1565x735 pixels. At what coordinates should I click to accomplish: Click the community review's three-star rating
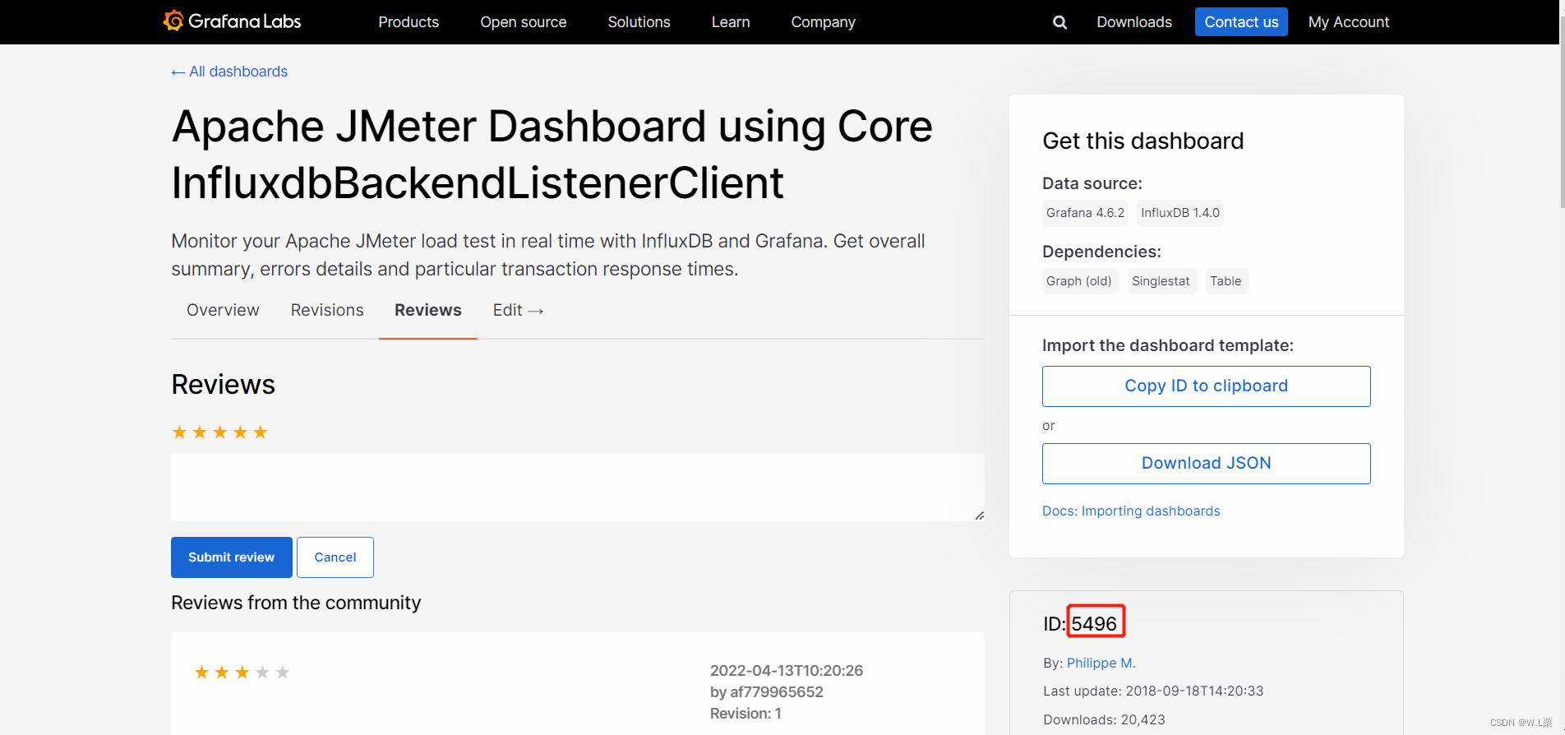[x=242, y=673]
